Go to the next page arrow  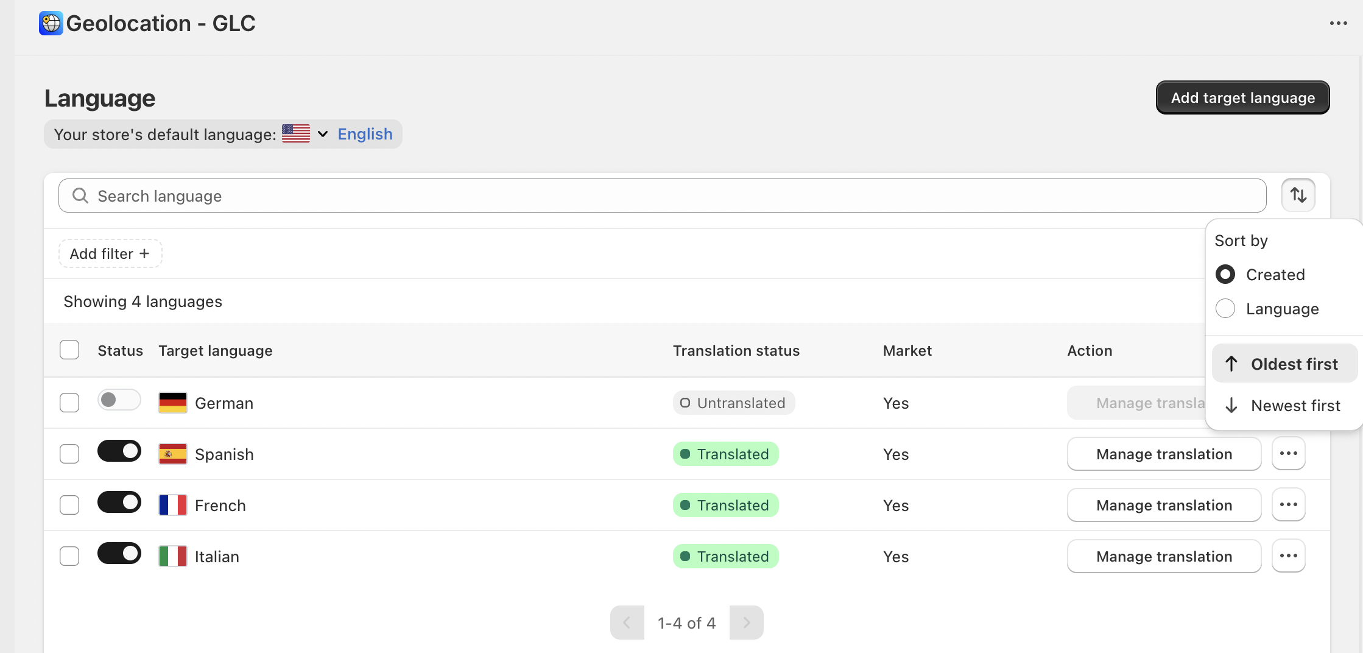click(x=746, y=623)
